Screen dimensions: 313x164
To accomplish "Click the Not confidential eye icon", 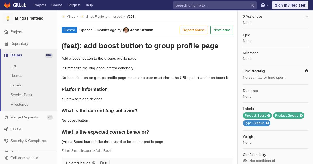I will click(x=245, y=161).
